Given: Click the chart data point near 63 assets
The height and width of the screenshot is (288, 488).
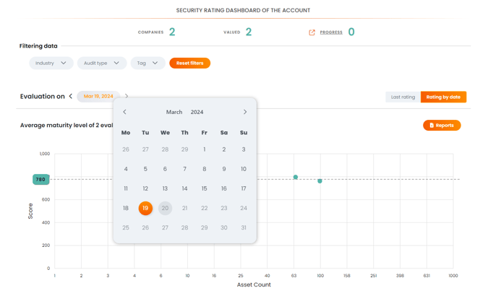Looking at the screenshot, I should coord(296,177).
